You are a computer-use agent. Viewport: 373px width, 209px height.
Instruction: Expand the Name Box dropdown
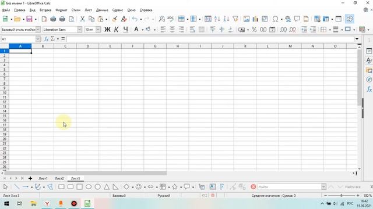(x=38, y=39)
